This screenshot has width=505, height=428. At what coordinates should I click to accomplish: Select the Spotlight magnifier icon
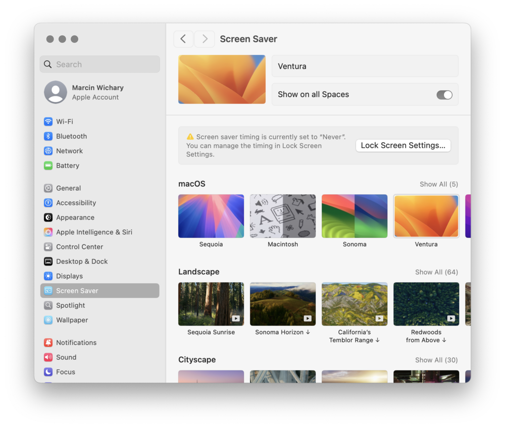pyautogui.click(x=48, y=305)
